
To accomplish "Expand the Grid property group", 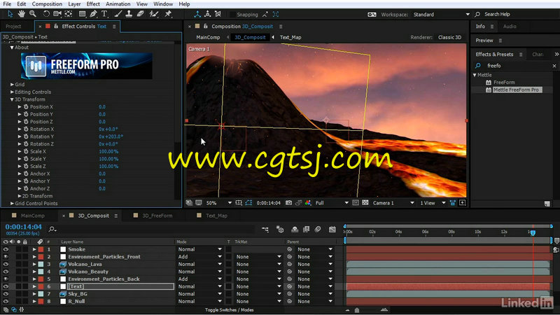I will (12, 85).
